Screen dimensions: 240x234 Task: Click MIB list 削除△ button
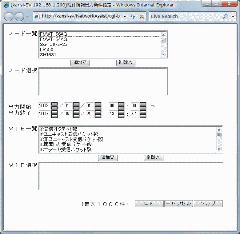tap(153, 158)
